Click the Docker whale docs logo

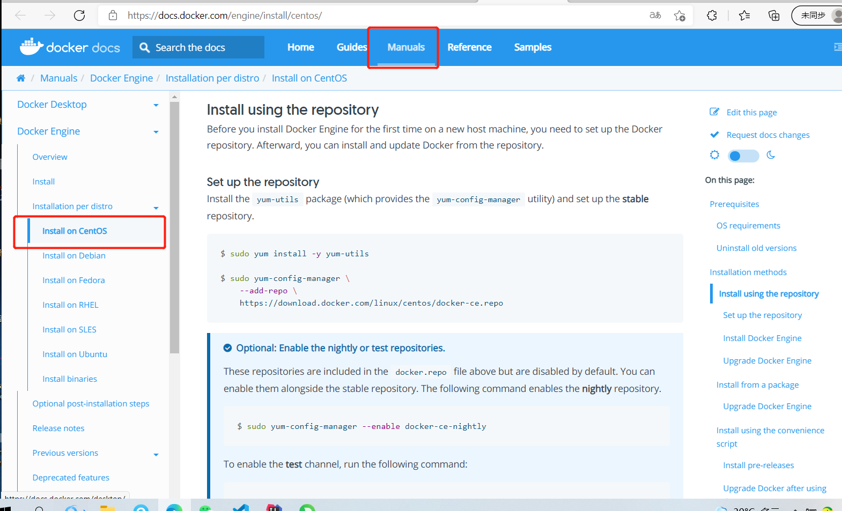coord(70,47)
